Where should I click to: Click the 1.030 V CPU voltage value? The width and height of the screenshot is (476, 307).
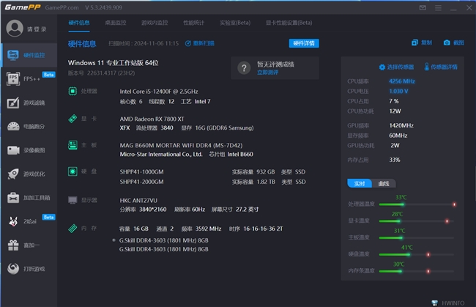[398, 91]
